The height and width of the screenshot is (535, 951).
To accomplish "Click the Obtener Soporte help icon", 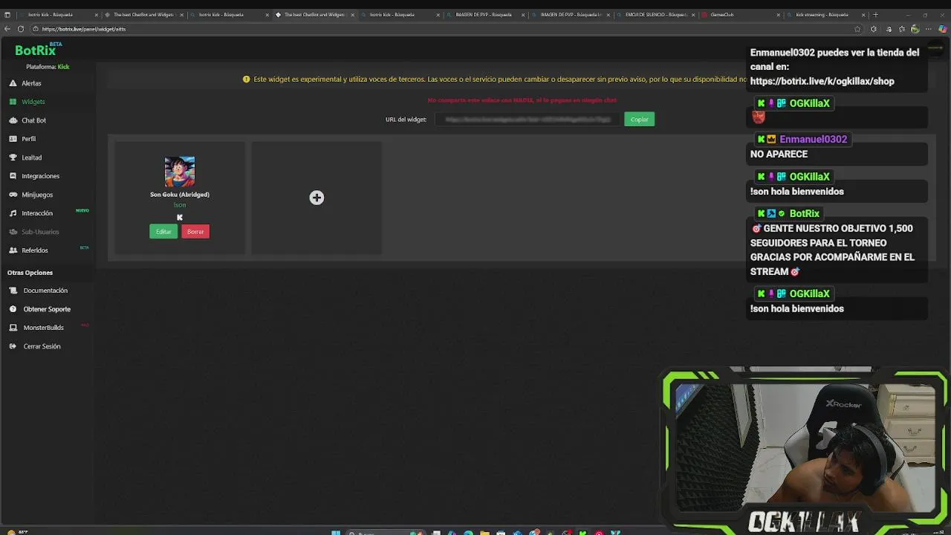I will pyautogui.click(x=13, y=309).
